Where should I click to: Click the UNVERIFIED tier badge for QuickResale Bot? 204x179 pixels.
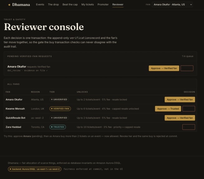click(x=59, y=118)
